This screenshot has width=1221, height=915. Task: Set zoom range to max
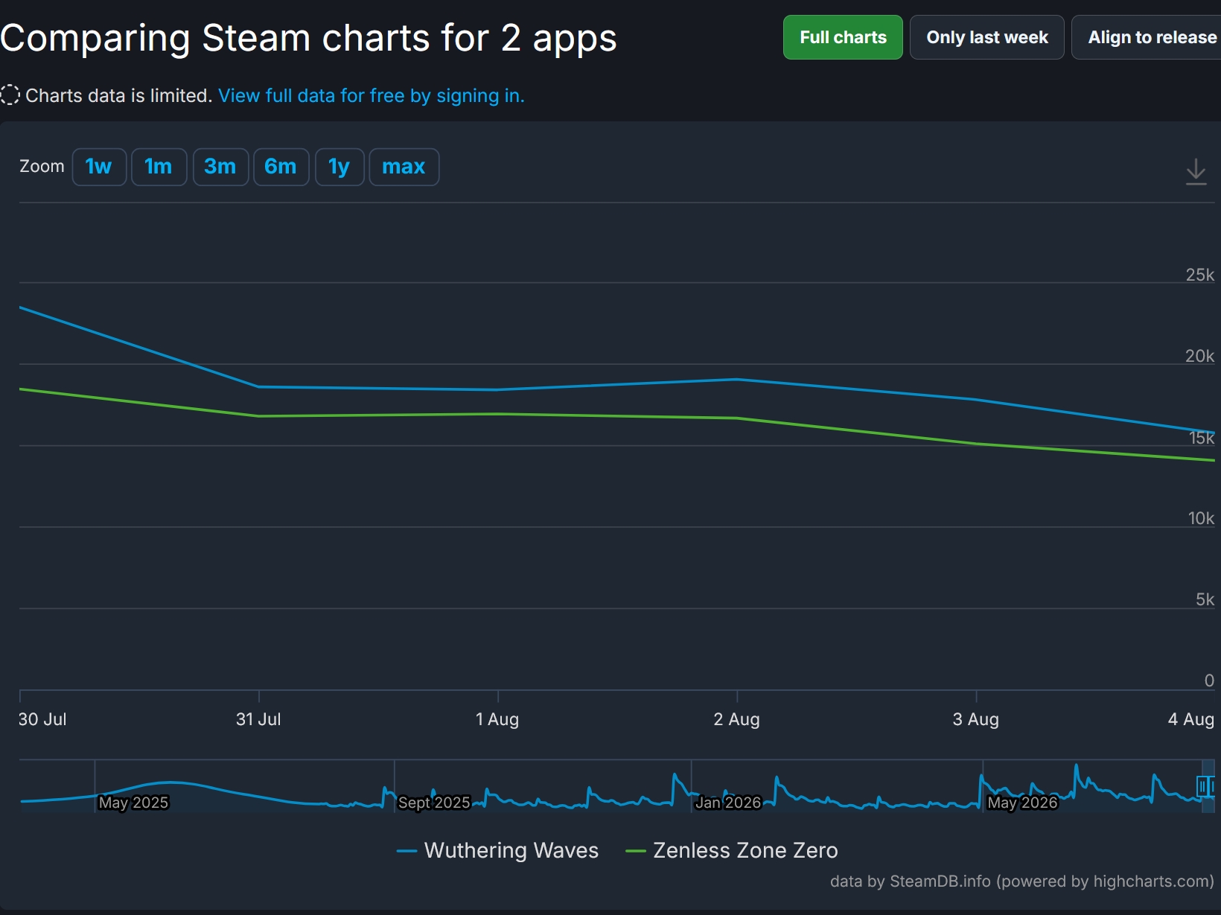(404, 167)
